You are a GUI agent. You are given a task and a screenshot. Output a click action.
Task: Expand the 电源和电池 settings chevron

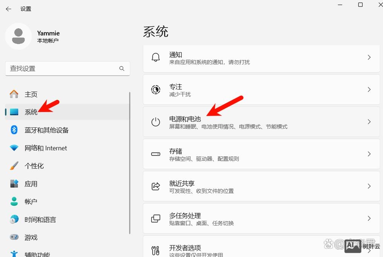click(369, 122)
